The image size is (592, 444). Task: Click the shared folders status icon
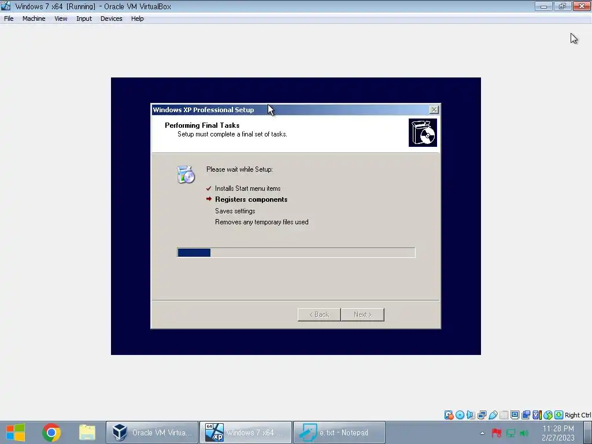(504, 415)
